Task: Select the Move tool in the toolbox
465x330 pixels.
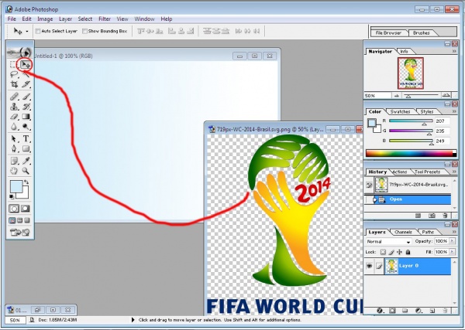Action: pos(26,64)
